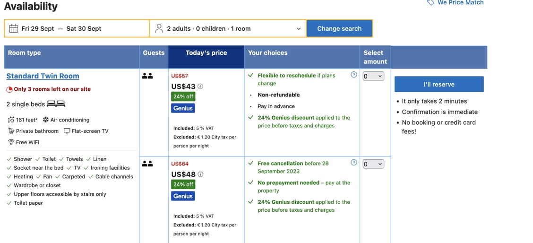This screenshot has height=243, width=533.
Task: Click the Genius badge under US$43
Action: click(x=183, y=108)
